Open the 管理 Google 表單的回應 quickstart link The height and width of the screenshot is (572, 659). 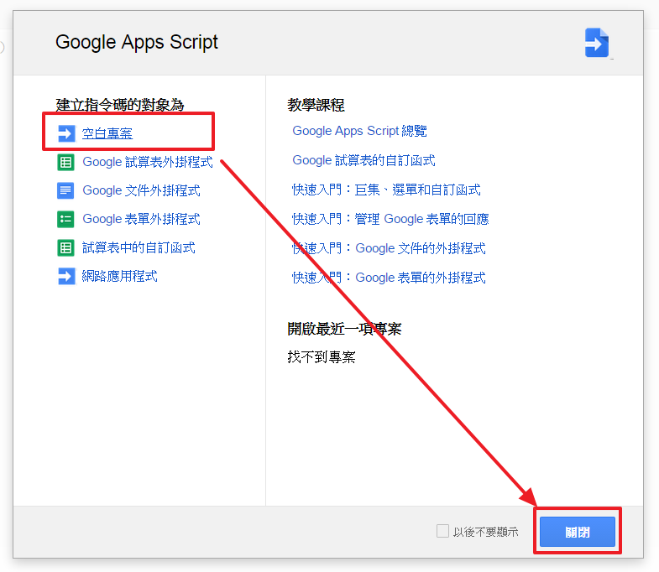390,219
